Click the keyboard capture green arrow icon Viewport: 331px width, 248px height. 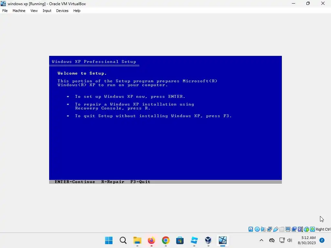(313, 229)
